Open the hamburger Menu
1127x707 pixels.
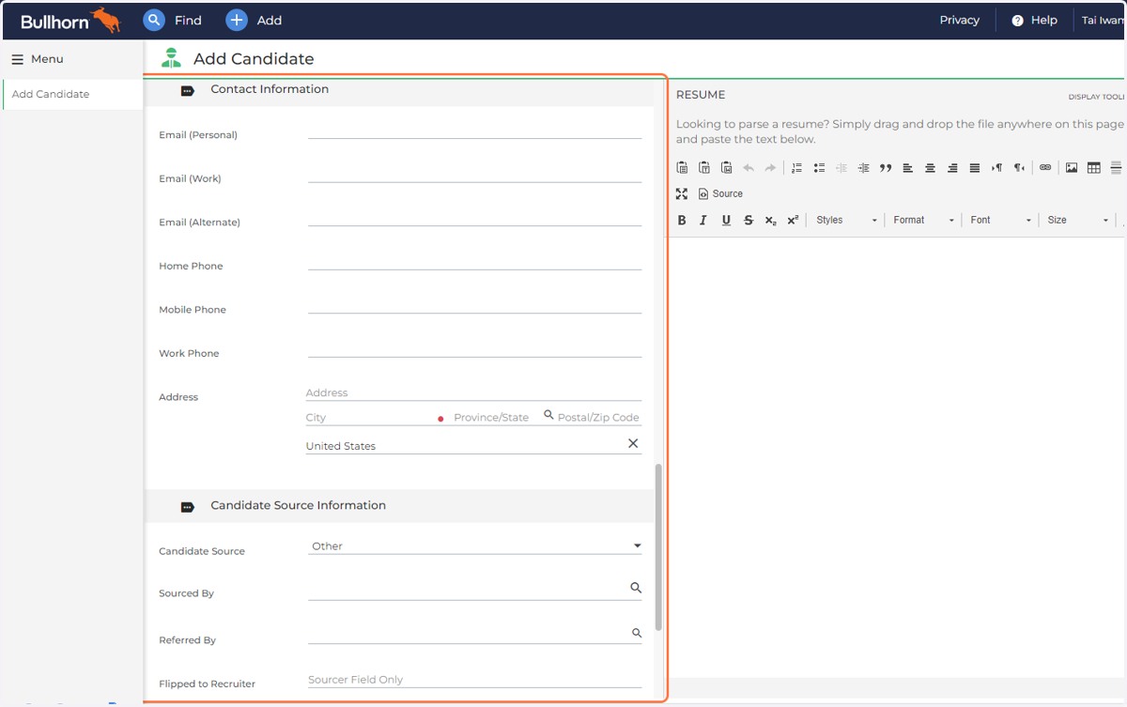(x=38, y=59)
